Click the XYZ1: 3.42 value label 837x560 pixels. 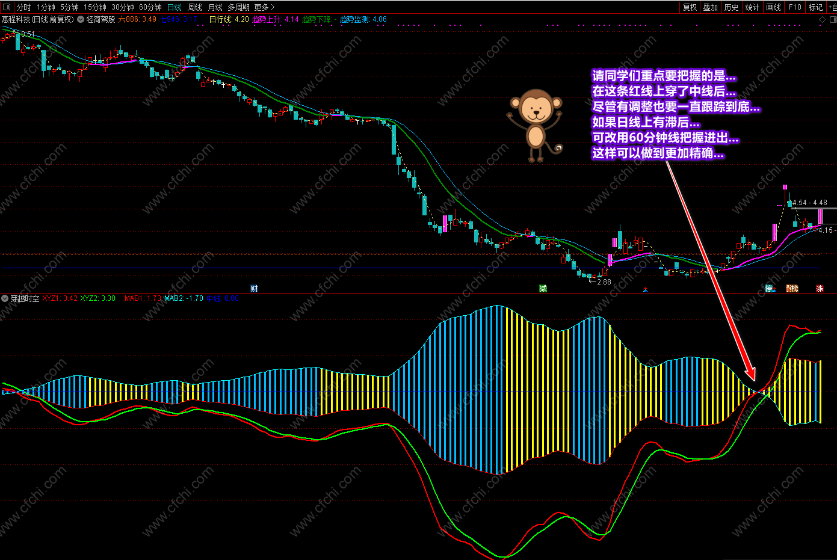[60, 298]
